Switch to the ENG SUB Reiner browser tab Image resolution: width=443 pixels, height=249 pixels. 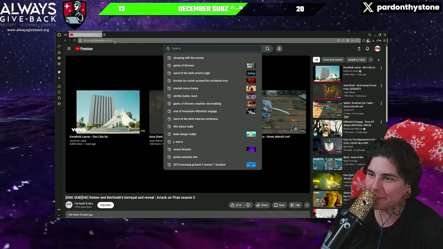pos(85,35)
